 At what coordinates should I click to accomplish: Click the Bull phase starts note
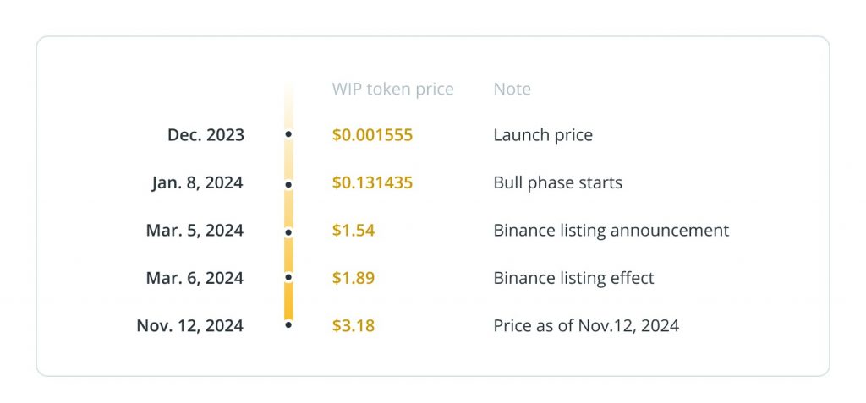tap(558, 182)
